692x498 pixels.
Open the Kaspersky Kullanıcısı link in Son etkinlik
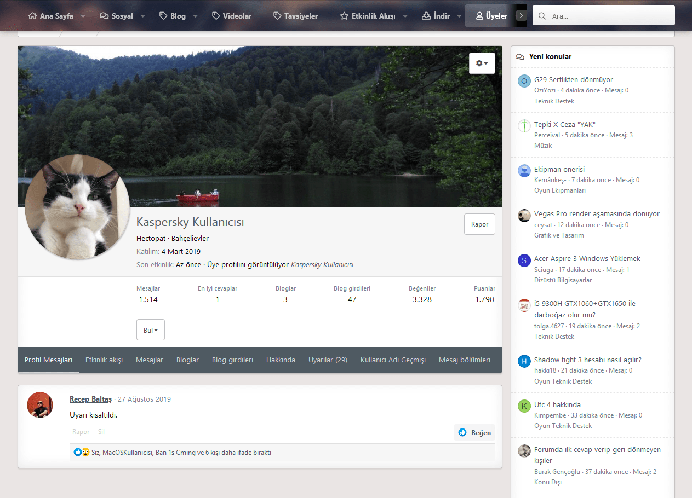(x=322, y=264)
